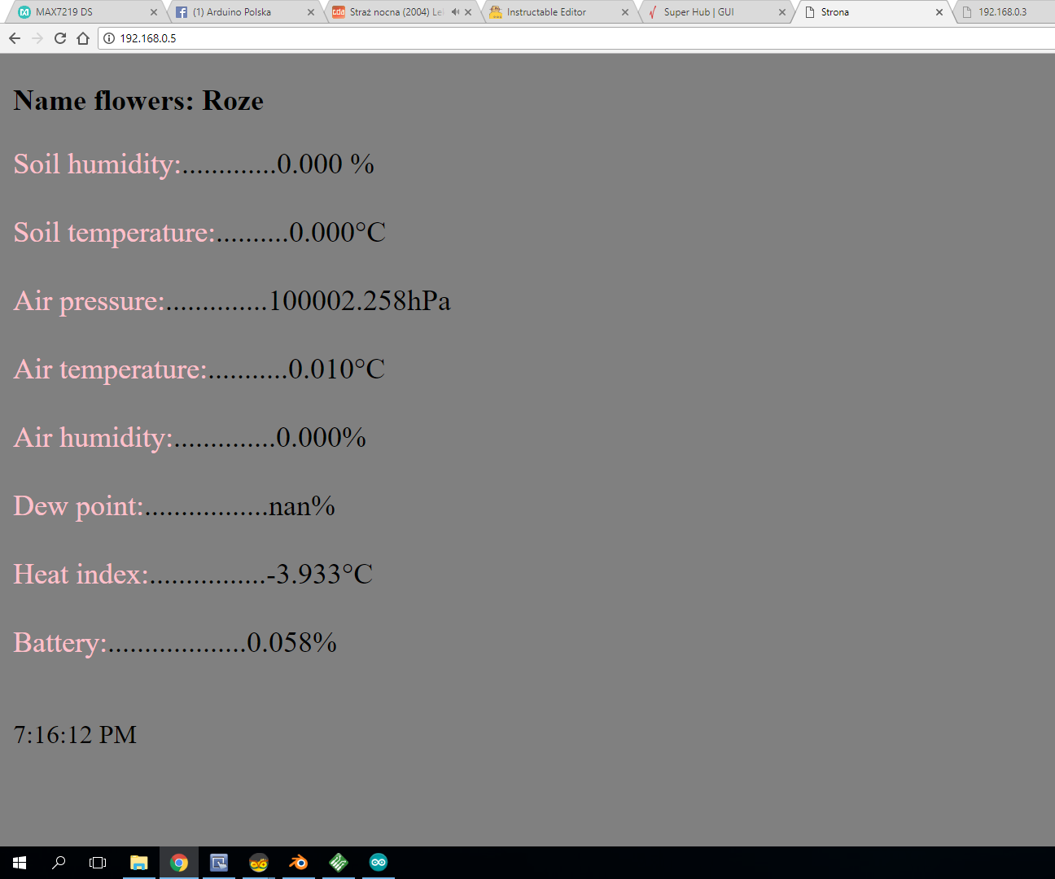View site information for 192.168.0.5
The height and width of the screenshot is (879, 1055).
click(109, 38)
